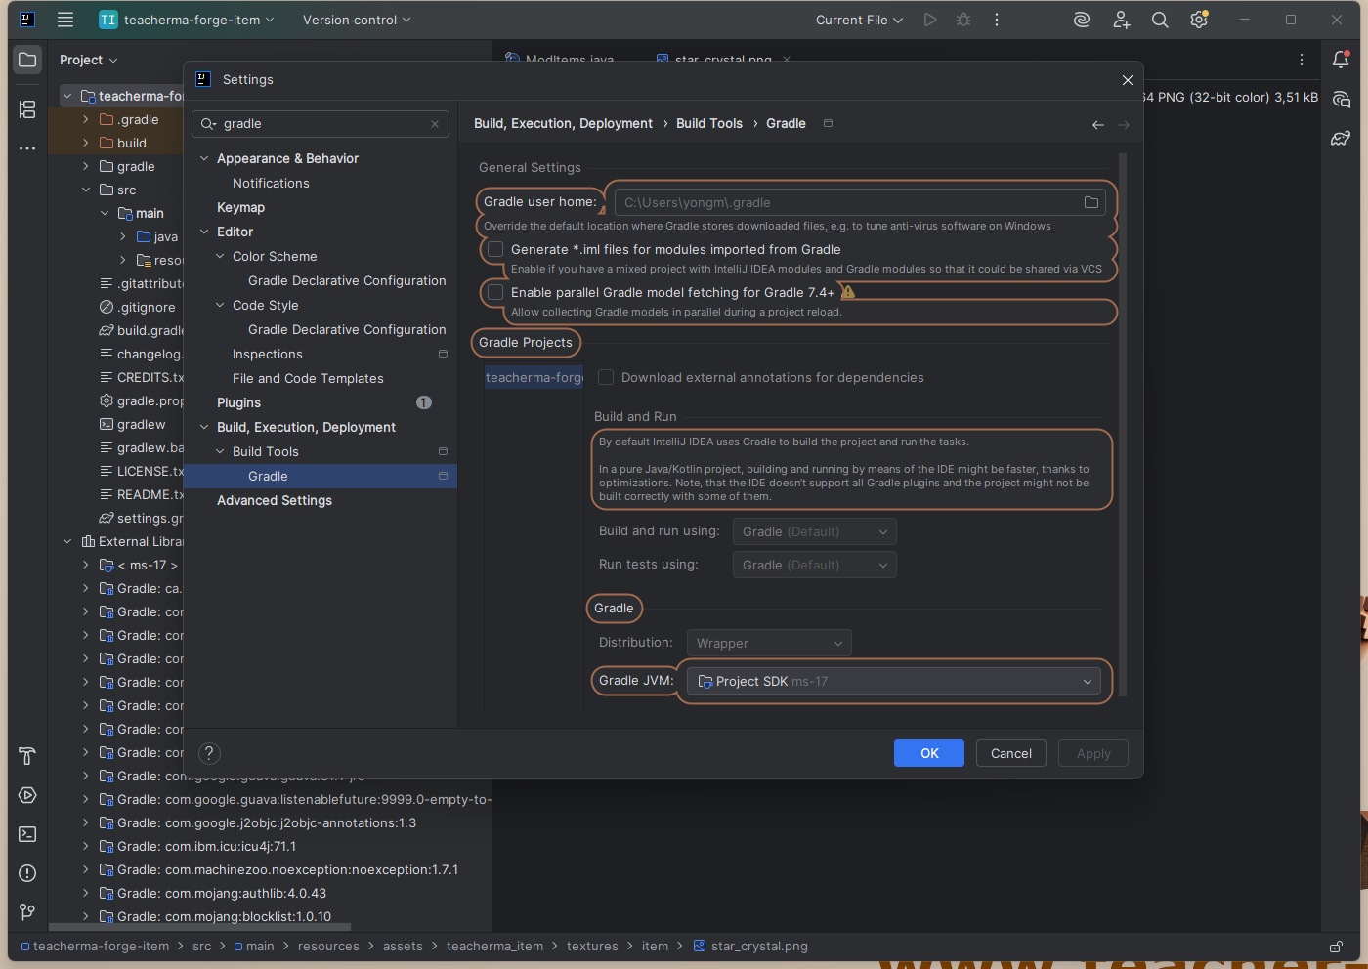Open the Project tool window icon

pos(27,60)
